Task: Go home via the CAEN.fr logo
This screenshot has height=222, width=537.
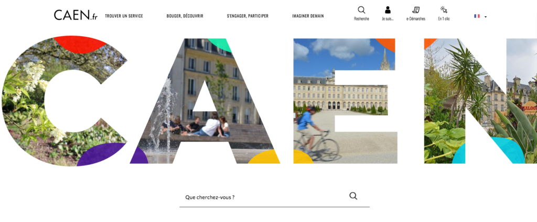Action: (x=76, y=15)
